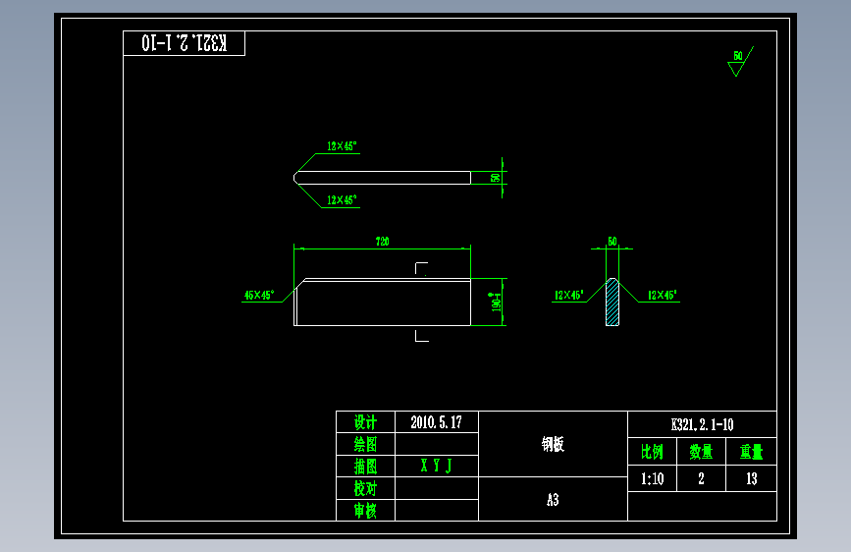Select drawing number K321.2.1-10 in title block
This screenshot has width=851, height=552.
702,424
